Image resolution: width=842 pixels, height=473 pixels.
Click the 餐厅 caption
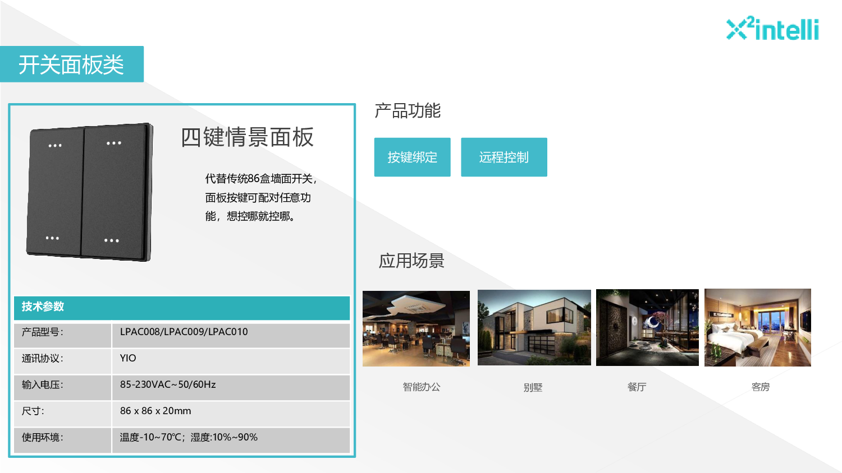point(637,387)
